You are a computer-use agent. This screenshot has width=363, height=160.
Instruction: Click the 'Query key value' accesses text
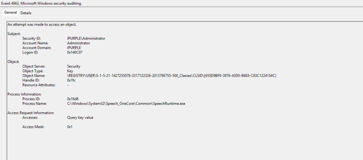[80, 117]
